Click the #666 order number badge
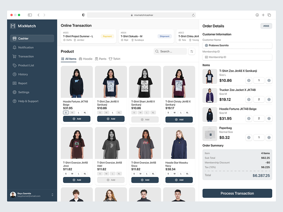This screenshot has height=212, width=283. pos(266,26)
